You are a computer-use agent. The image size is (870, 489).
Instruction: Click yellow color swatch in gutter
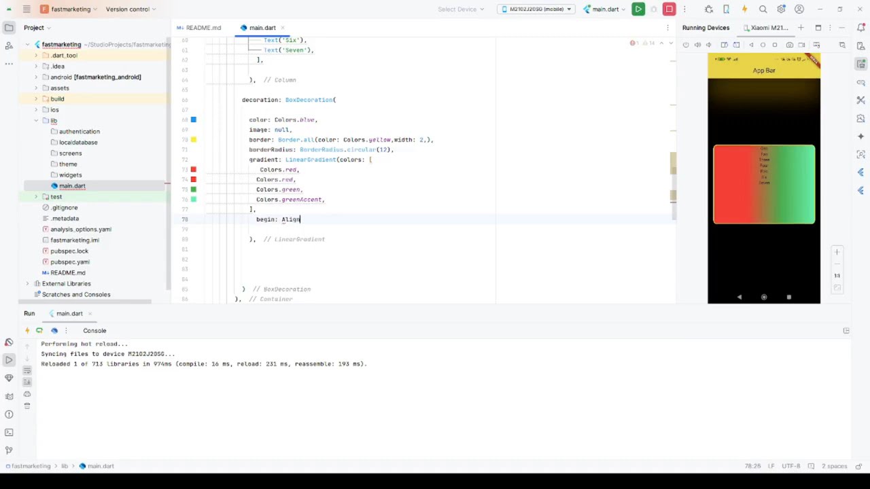pyautogui.click(x=193, y=139)
